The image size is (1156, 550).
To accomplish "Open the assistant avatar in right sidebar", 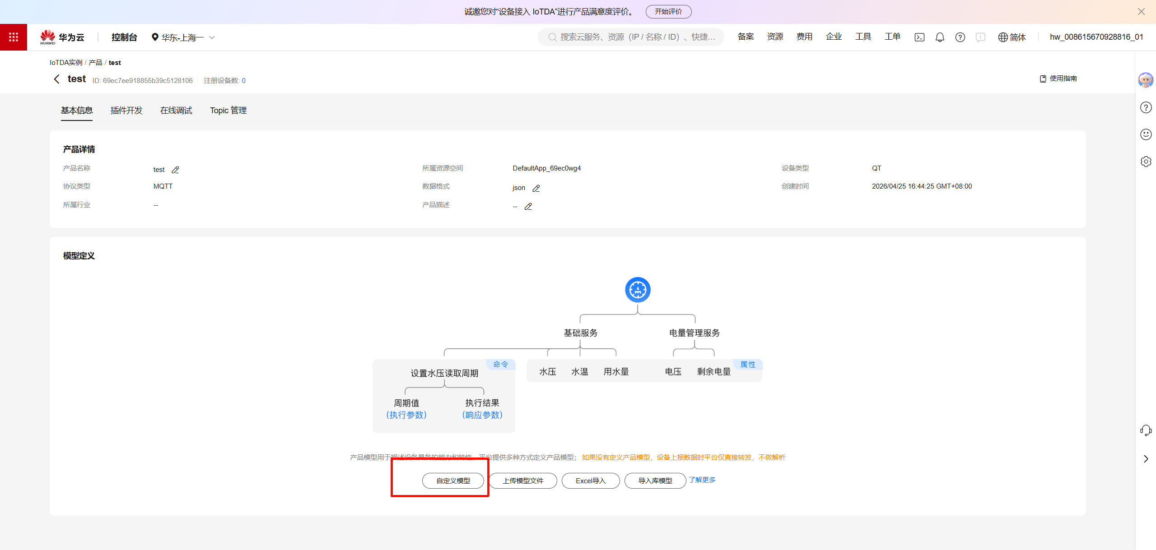I will [x=1146, y=80].
